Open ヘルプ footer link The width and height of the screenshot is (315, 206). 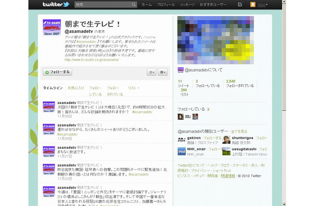pyautogui.click(x=212, y=165)
